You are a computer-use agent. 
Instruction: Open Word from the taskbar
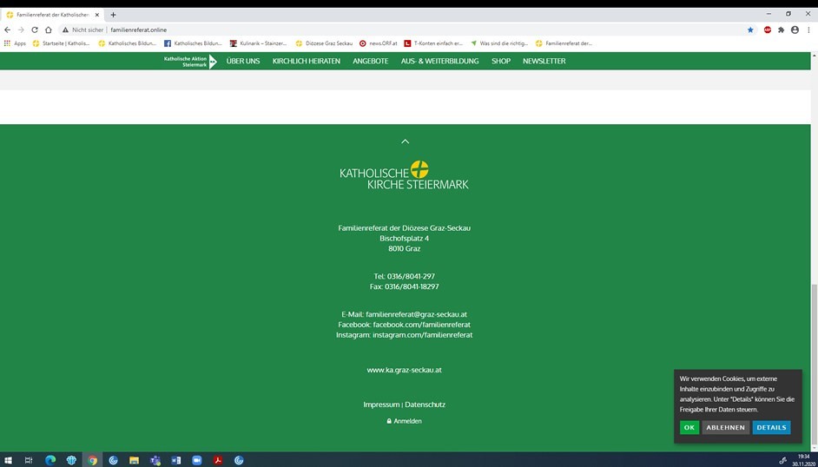pos(176,460)
